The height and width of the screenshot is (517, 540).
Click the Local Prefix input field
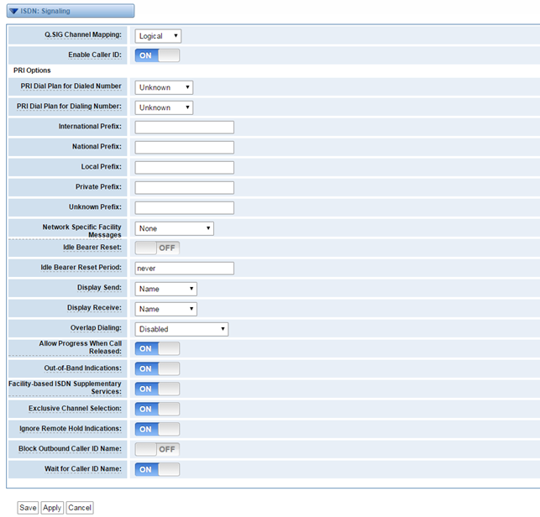coord(184,168)
